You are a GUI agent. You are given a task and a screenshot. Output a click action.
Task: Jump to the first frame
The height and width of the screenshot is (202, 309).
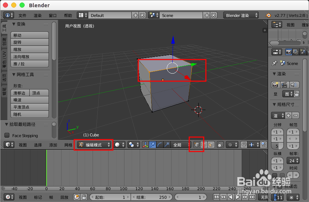(x=216, y=197)
